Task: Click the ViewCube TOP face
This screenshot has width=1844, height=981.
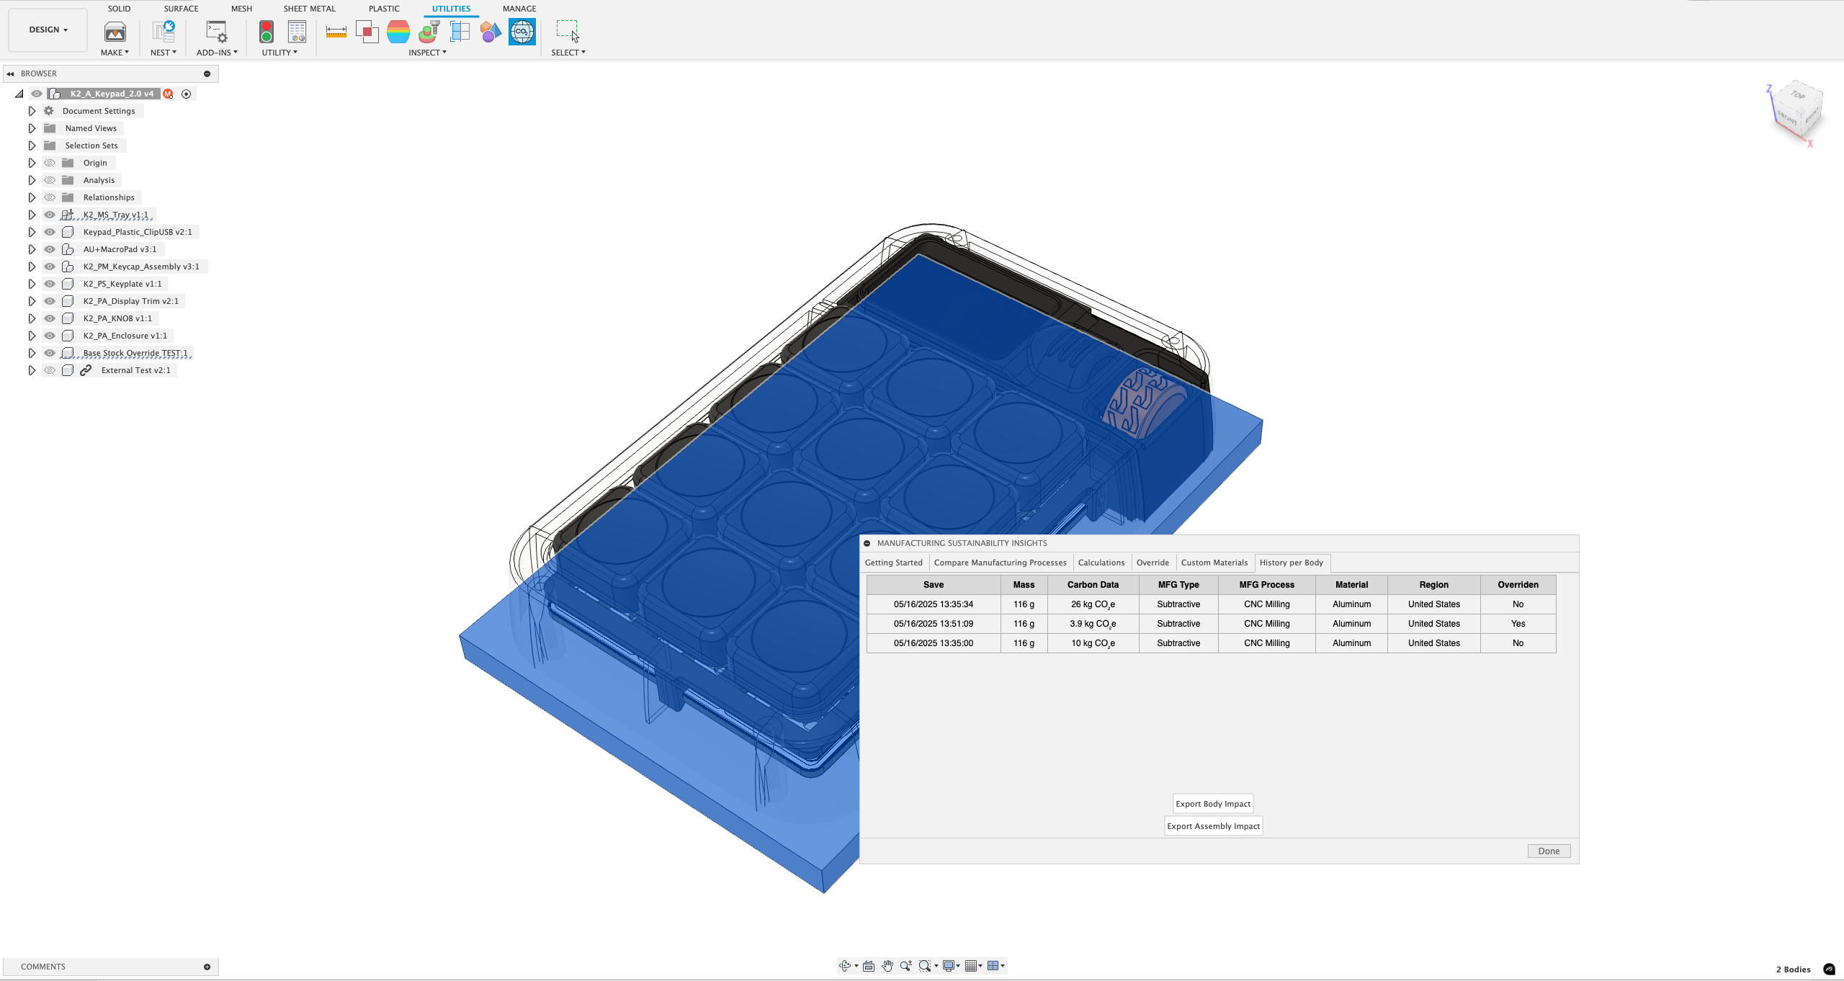Action: point(1798,95)
